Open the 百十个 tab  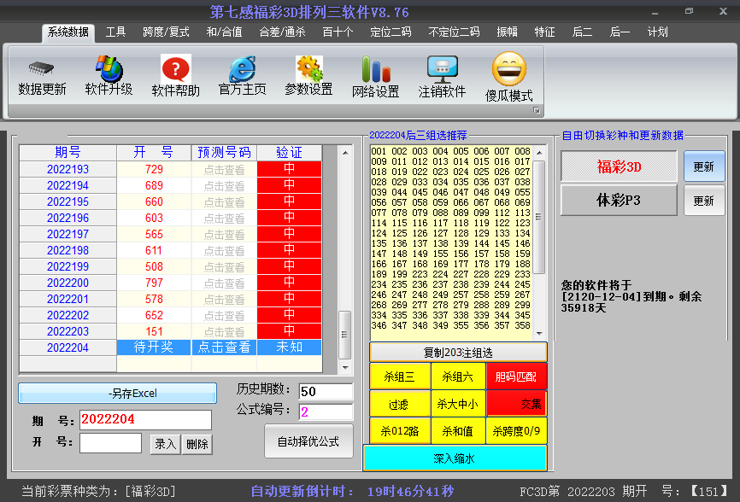point(338,32)
